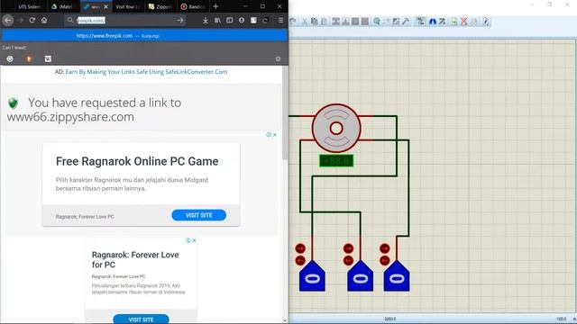Image resolution: width=577 pixels, height=324 pixels.
Task: Toggle the browser sidebar icon
Action: tap(229, 20)
